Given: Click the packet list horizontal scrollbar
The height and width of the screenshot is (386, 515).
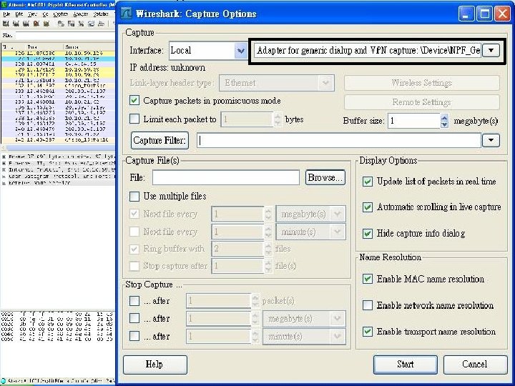Looking at the screenshot, I should (x=58, y=148).
